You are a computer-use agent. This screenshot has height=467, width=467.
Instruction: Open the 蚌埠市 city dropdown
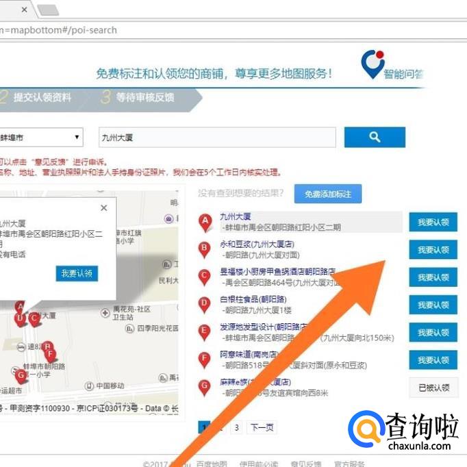pyautogui.click(x=40, y=137)
